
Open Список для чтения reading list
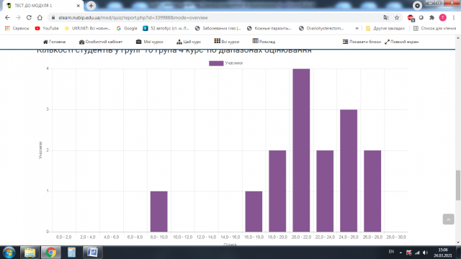[x=435, y=28]
